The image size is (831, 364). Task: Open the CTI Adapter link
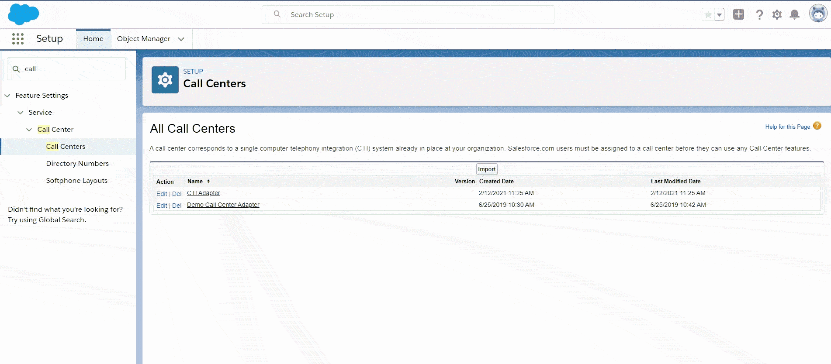point(204,193)
